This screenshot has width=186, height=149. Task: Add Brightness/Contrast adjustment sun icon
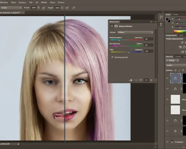[x=182, y=42]
